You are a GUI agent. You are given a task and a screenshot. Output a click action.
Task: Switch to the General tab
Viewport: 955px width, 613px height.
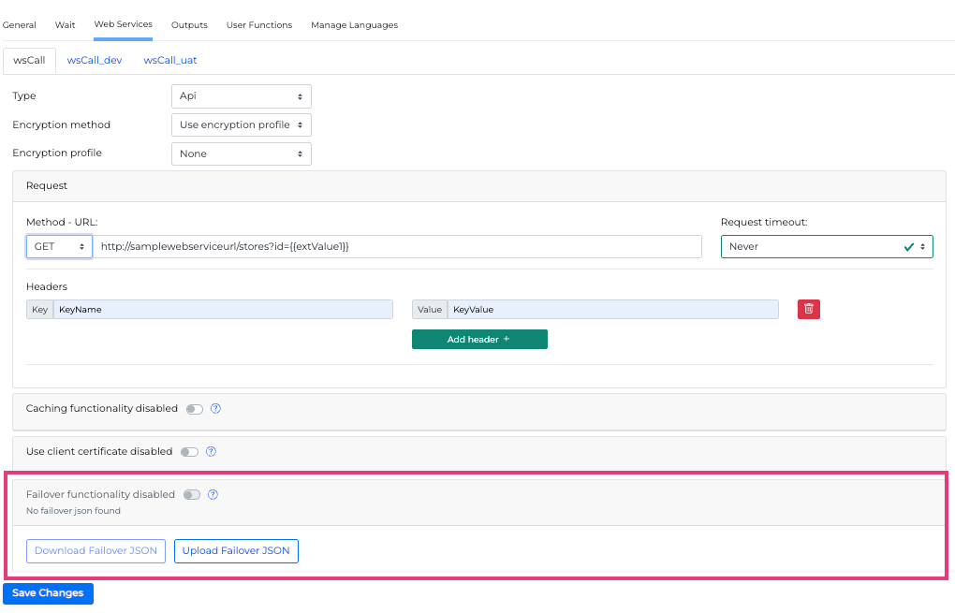20,25
